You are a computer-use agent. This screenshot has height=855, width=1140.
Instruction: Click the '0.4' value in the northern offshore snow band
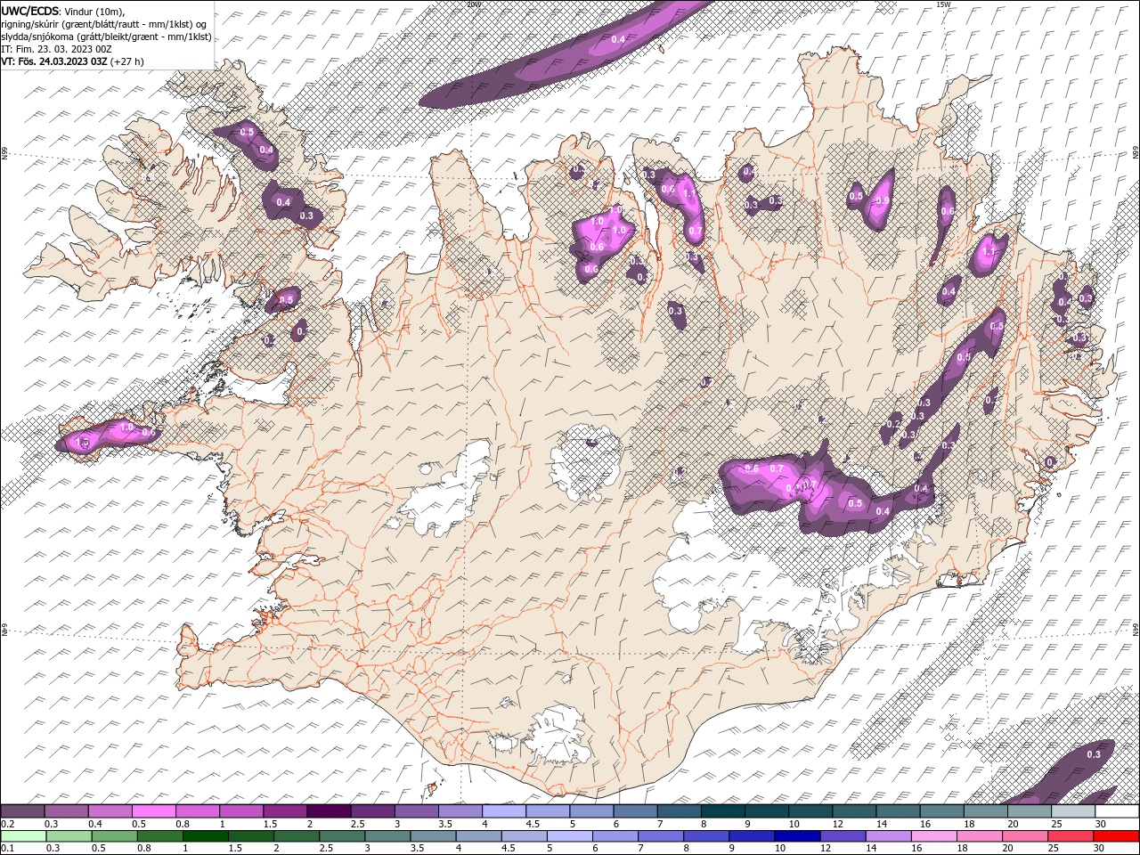coord(618,39)
